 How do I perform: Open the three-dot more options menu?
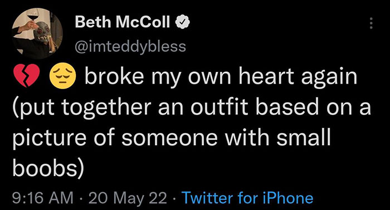point(371,23)
